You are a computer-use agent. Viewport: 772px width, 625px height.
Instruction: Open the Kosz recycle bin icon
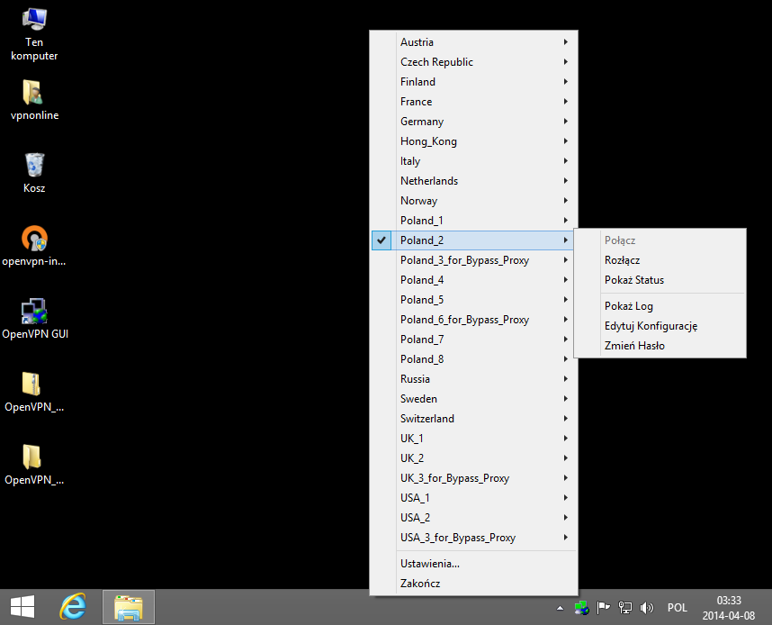[x=34, y=173]
